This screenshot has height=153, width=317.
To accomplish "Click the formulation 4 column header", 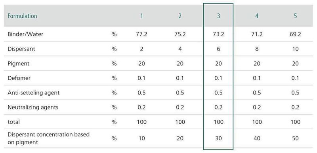I will click(257, 16).
